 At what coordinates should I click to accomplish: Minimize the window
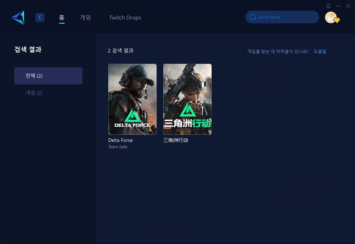tap(338, 6)
